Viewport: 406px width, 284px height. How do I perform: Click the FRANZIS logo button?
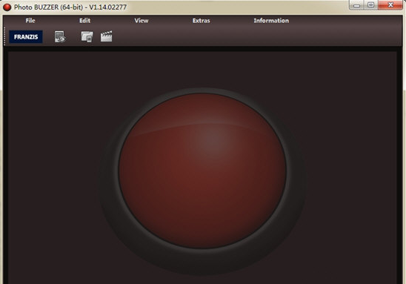(x=26, y=37)
